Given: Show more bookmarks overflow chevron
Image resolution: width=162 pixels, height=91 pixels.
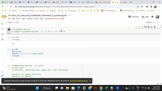Looking at the screenshot, I should (159, 11).
